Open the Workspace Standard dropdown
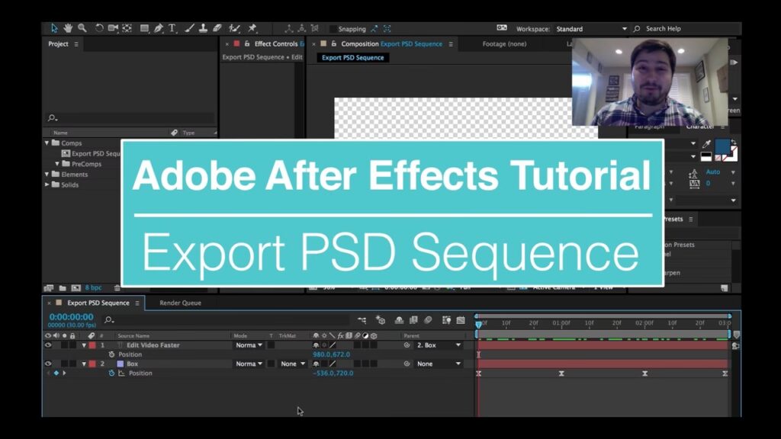The height and width of the screenshot is (439, 781). [591, 29]
